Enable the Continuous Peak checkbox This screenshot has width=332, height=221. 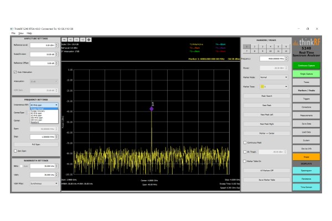point(245,143)
